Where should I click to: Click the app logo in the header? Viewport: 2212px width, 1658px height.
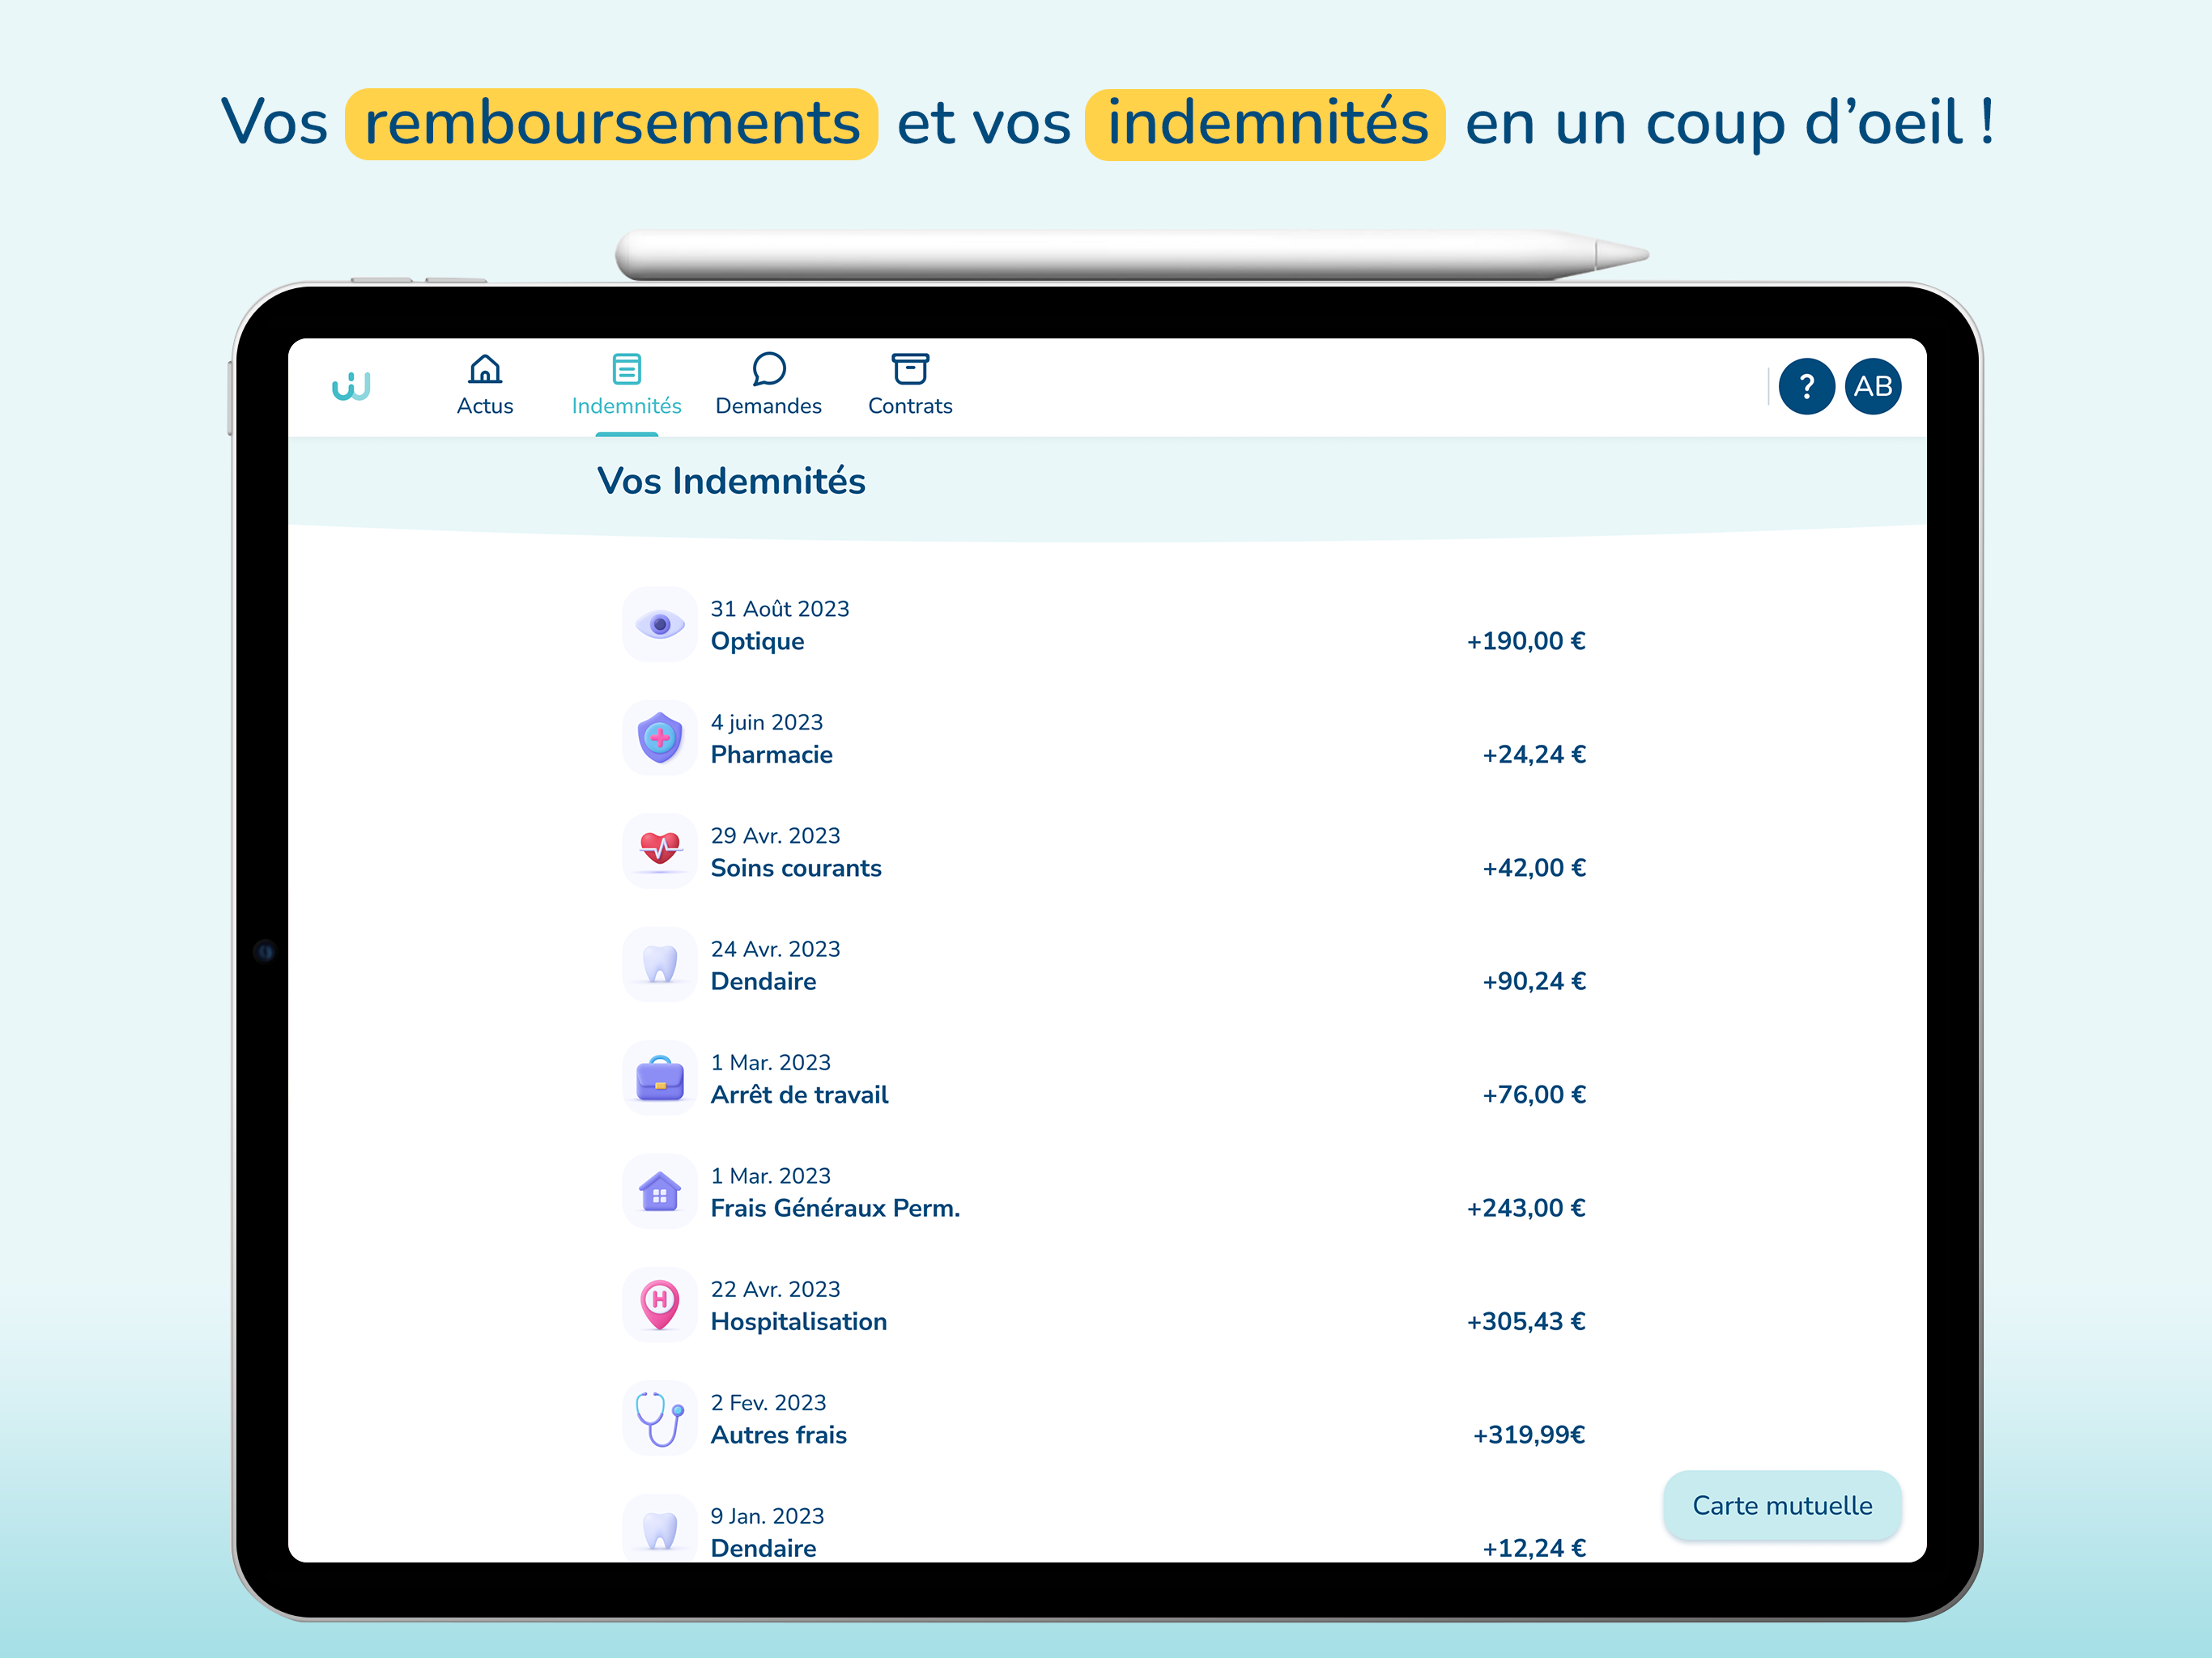pos(351,386)
